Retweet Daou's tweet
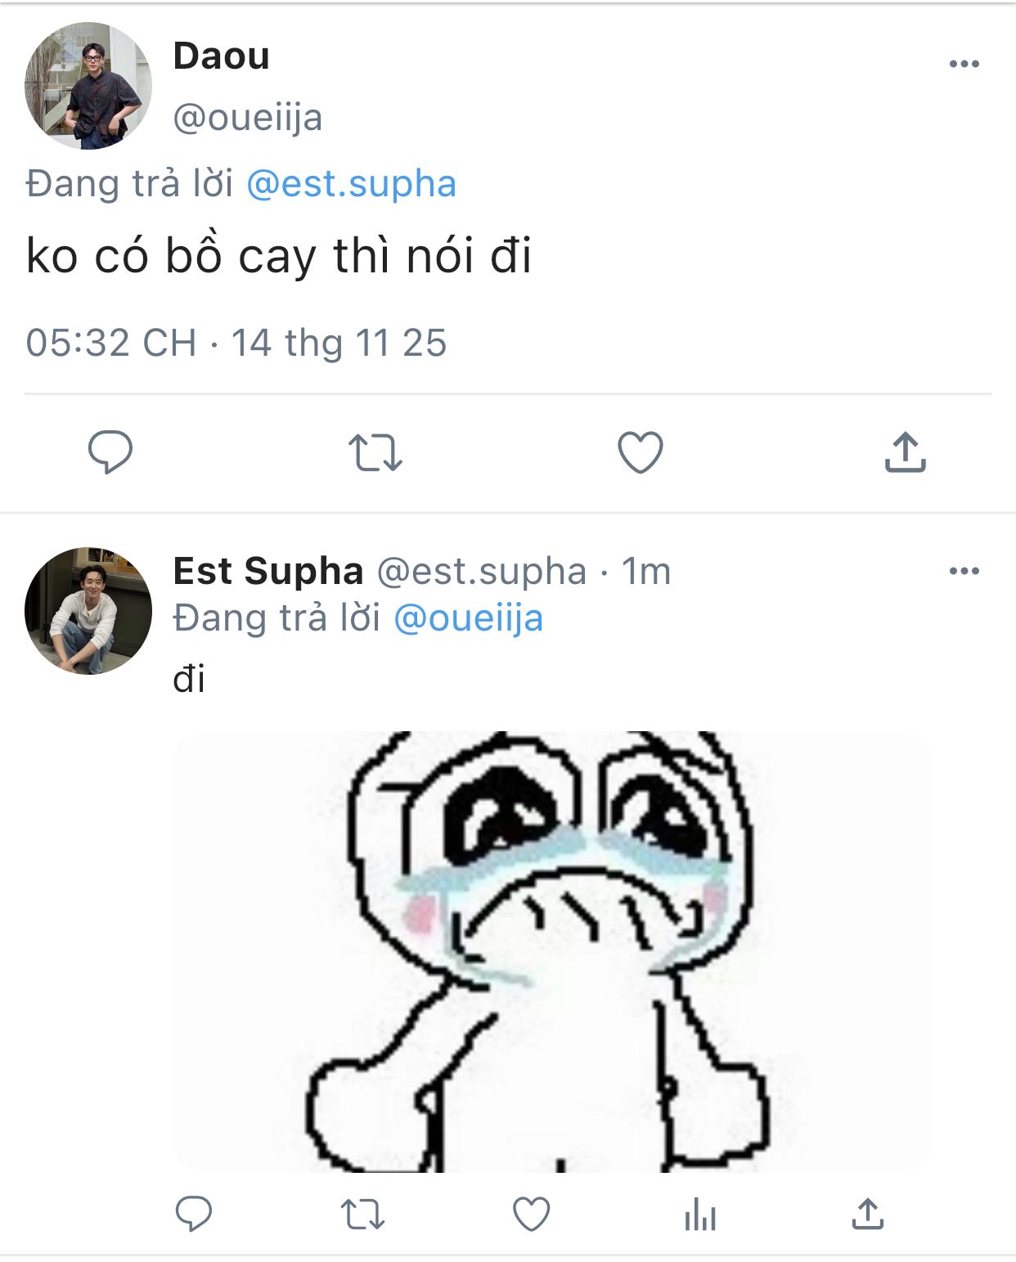 [x=375, y=452]
